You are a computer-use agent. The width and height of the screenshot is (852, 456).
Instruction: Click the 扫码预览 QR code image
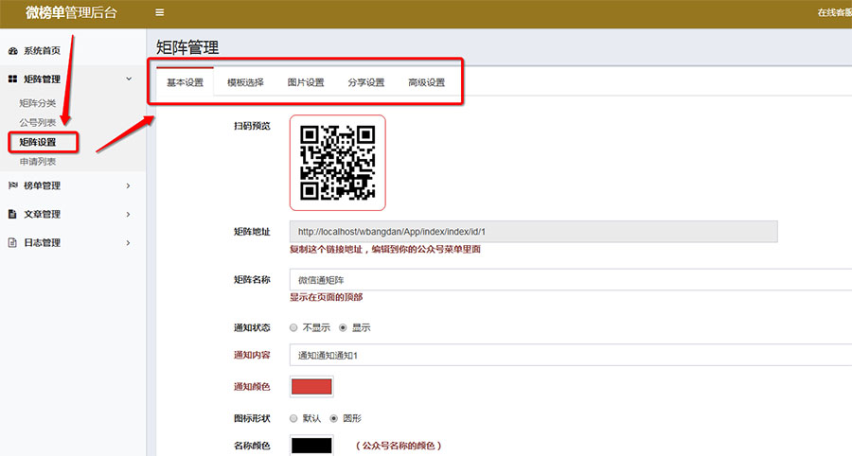pyautogui.click(x=337, y=163)
